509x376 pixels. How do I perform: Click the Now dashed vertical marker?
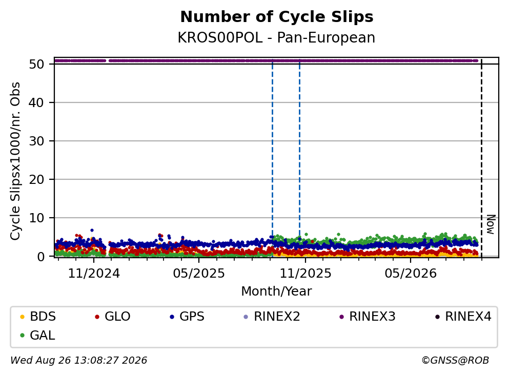(481, 158)
